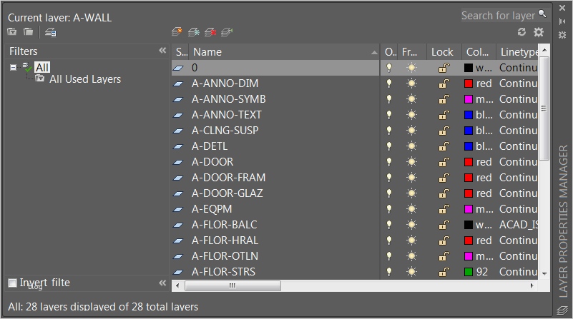Screen dimensions: 573x319
Task: Turn off the A-DOOR layer light bulb
Action: tap(389, 162)
